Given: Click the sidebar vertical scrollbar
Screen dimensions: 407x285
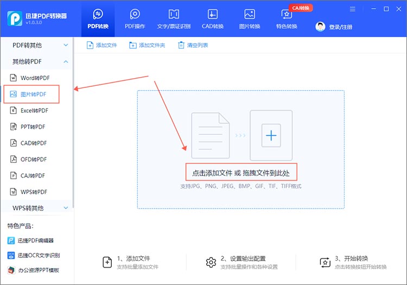Looking at the screenshot, I should pos(73,122).
